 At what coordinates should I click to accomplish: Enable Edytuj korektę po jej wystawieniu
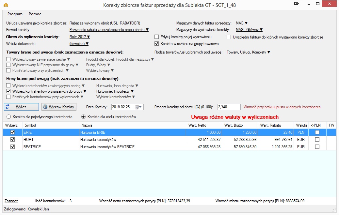[x=156, y=37]
